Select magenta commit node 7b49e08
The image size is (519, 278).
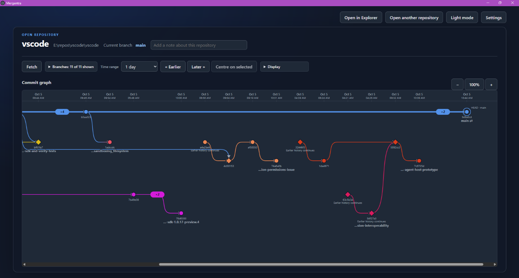[133, 194]
